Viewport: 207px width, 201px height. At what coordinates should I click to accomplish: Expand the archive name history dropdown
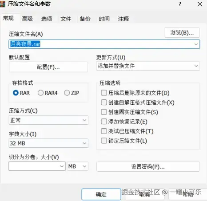click(x=196, y=44)
